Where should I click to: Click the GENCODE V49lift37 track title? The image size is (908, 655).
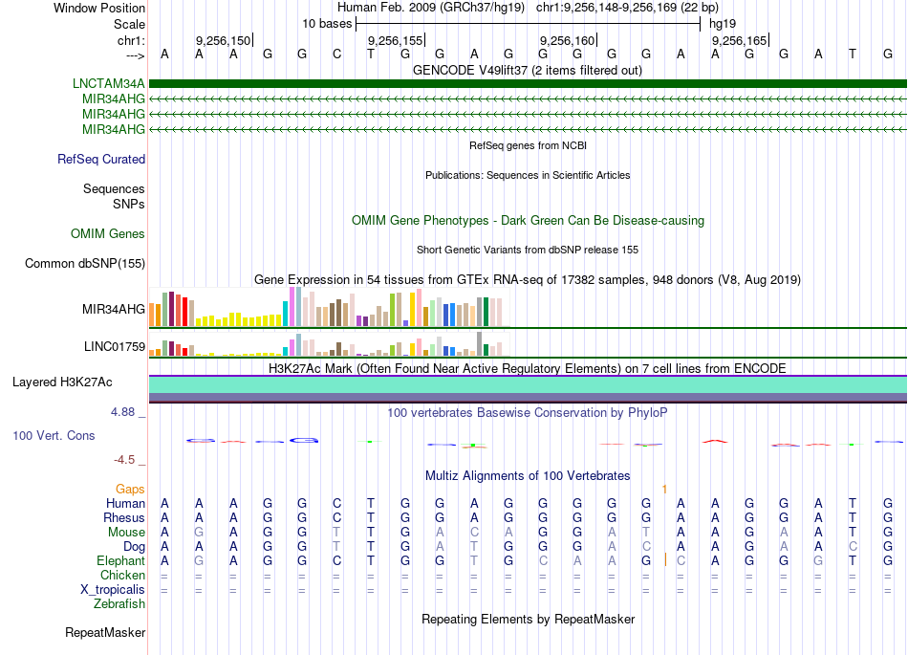pos(528,71)
